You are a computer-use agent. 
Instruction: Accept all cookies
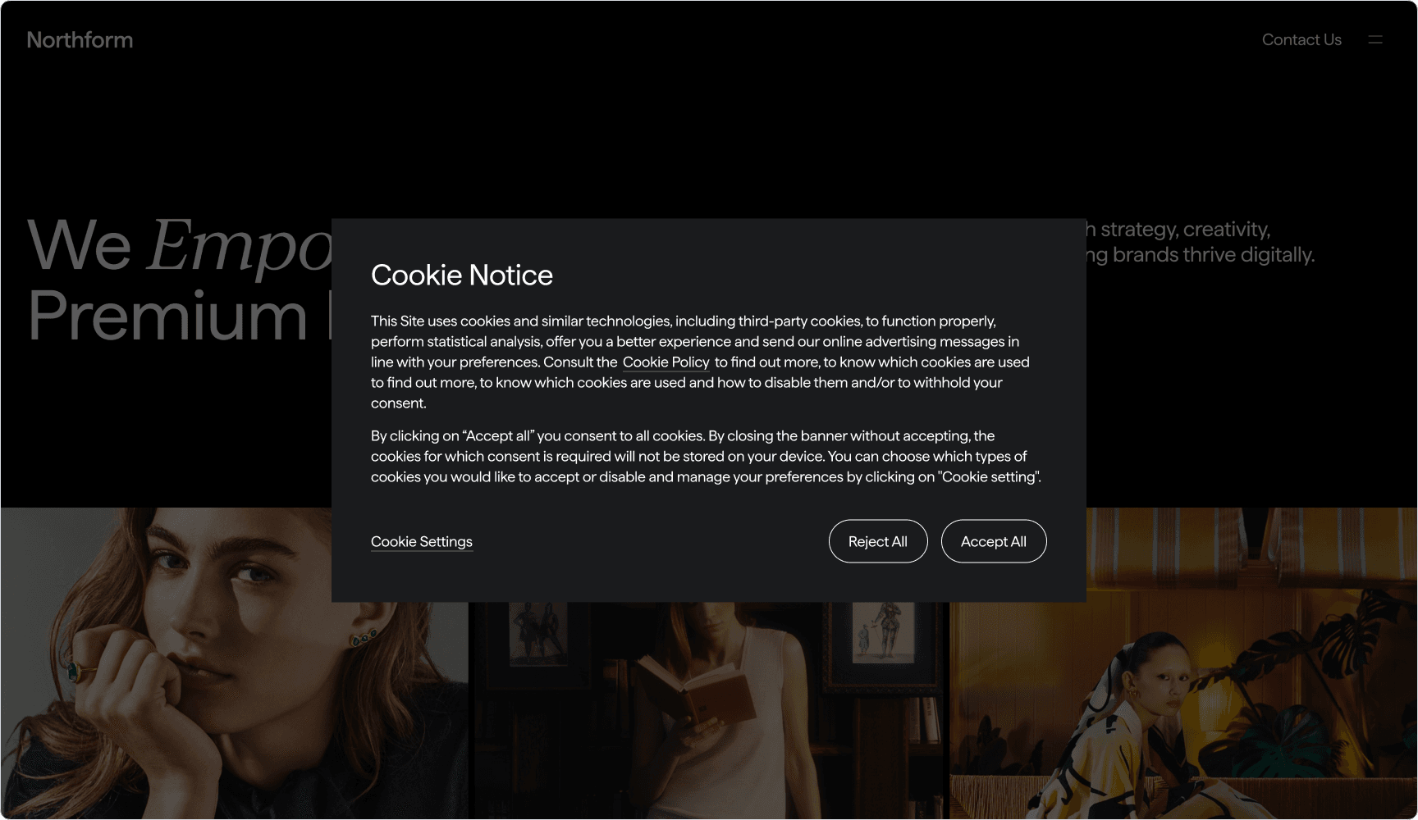(993, 541)
